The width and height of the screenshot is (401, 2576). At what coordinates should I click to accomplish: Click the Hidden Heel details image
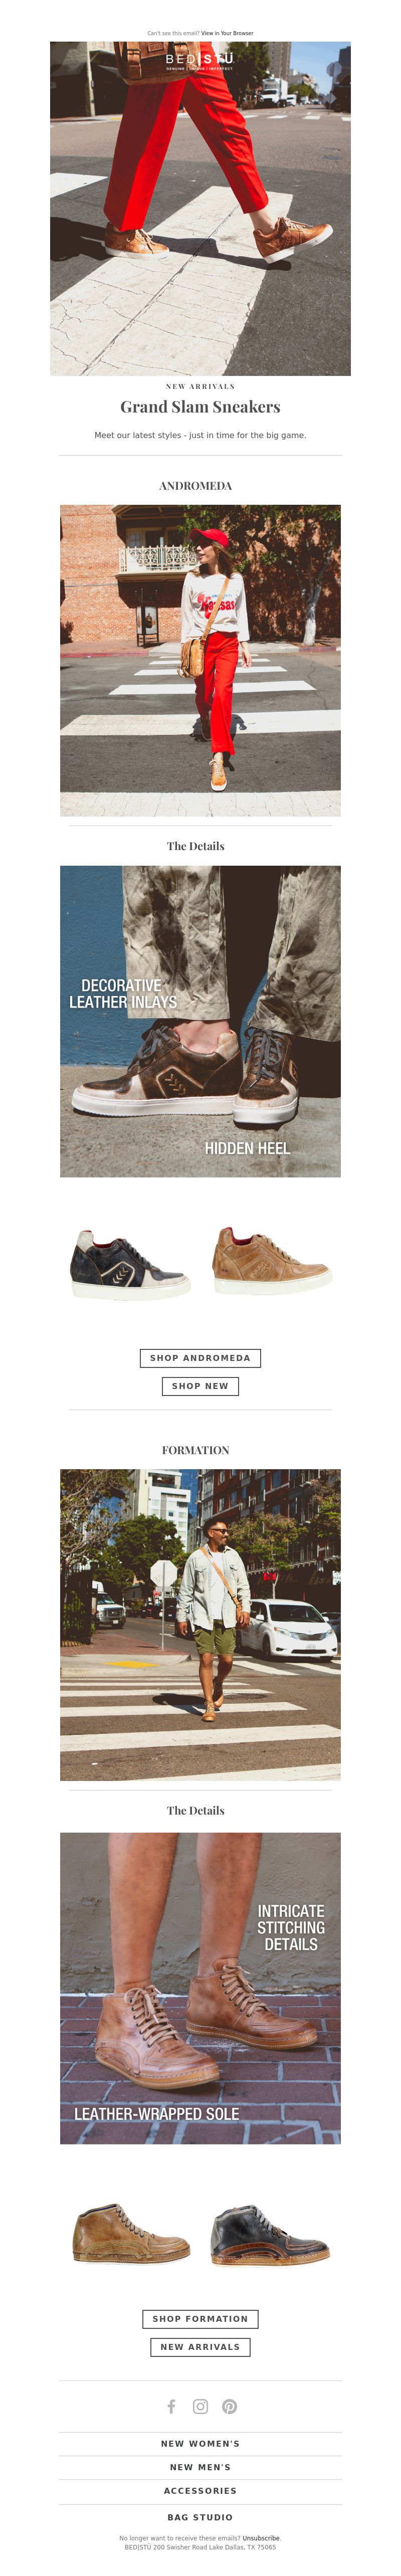200,1020
